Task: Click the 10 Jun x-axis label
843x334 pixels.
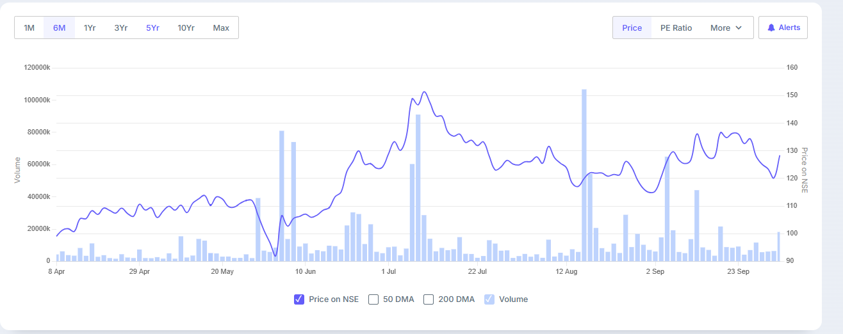Action: click(306, 271)
